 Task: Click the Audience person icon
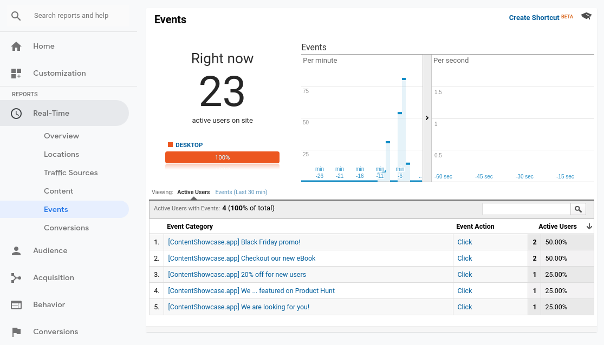pos(16,251)
